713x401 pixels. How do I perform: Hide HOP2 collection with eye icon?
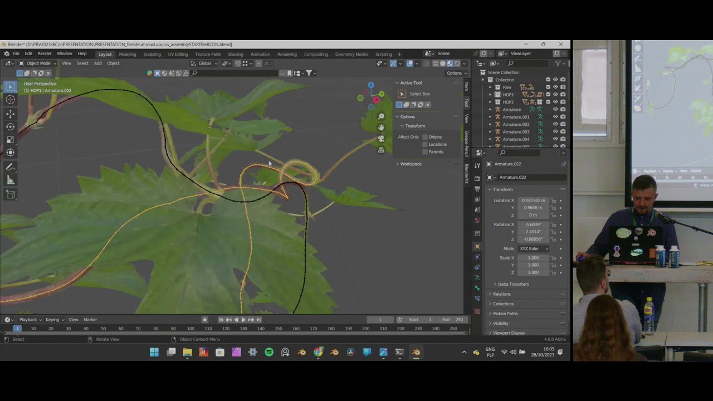[x=555, y=102]
